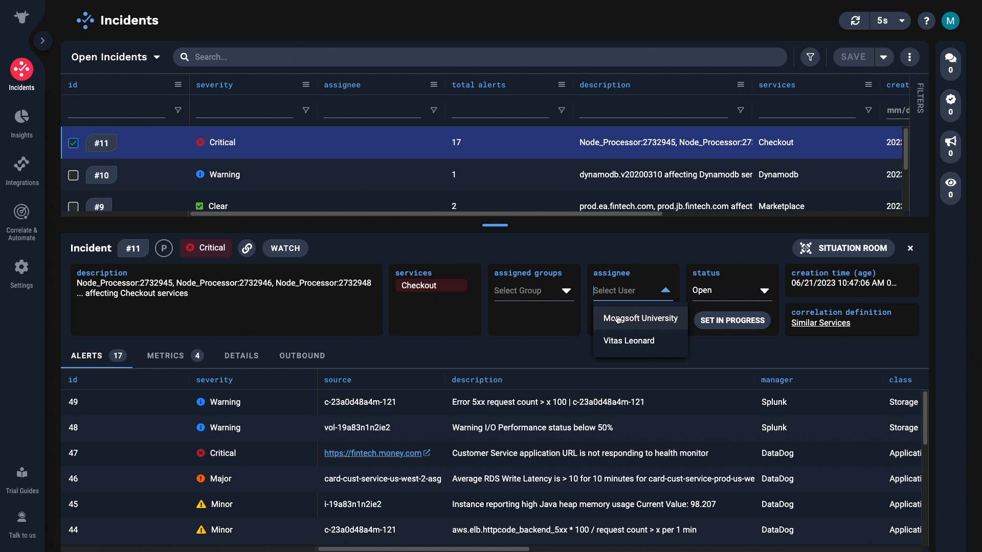
Task: Click the alerts table horizontal scrollbar
Action: (x=423, y=549)
